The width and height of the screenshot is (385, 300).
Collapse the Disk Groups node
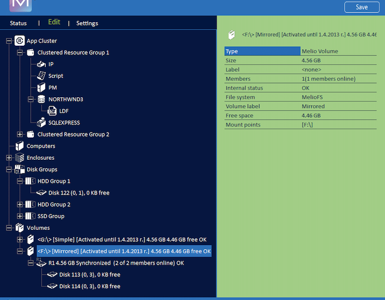9,169
